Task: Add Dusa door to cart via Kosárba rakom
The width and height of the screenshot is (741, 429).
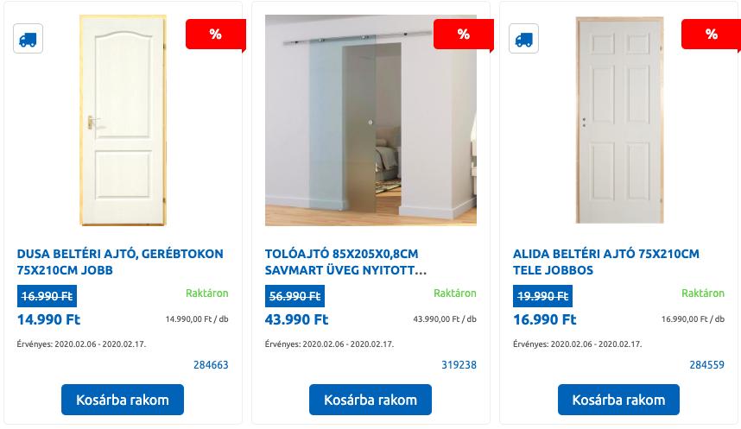Action: point(123,400)
